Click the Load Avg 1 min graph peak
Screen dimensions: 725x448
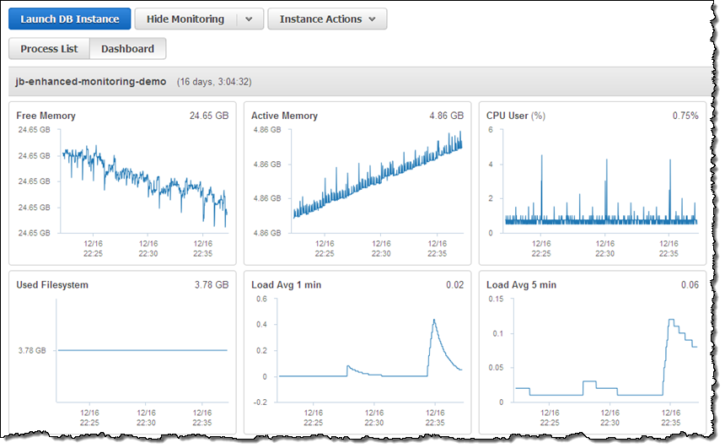(x=434, y=321)
